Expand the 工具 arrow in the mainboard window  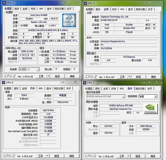tap(129, 77)
